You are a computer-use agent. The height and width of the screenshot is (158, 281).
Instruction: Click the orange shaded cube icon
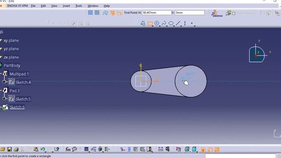tap(203, 150)
